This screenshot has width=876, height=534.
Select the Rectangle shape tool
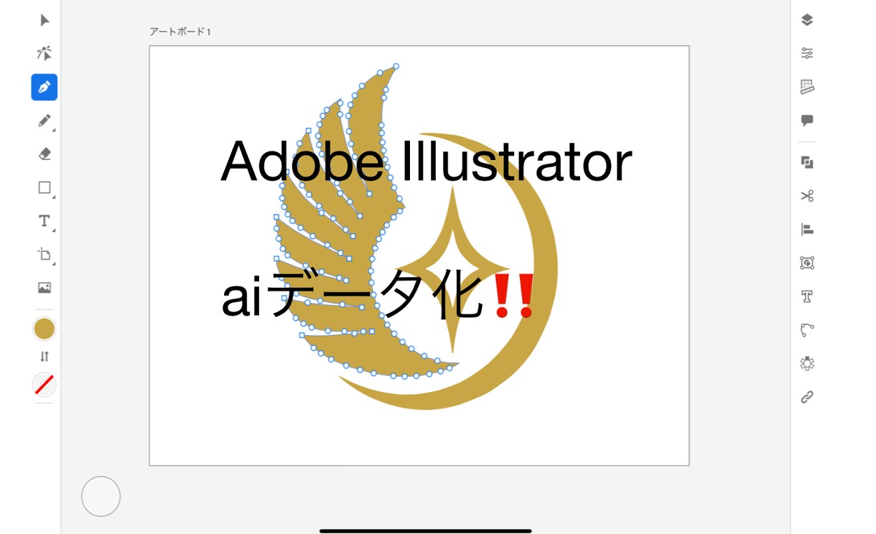tap(45, 187)
